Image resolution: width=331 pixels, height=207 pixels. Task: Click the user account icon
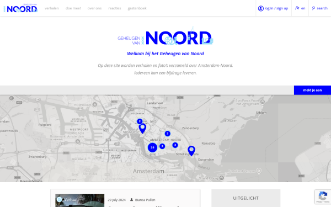(x=261, y=8)
